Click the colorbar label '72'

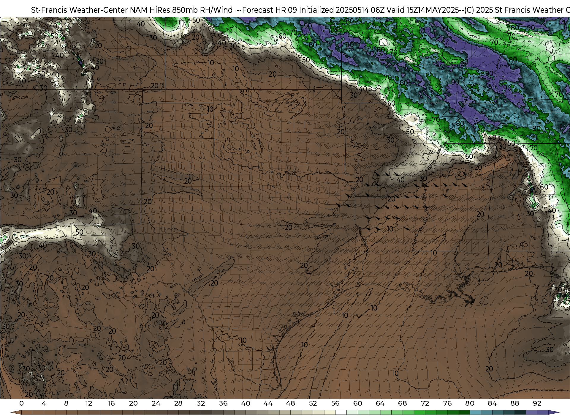coord(425,403)
